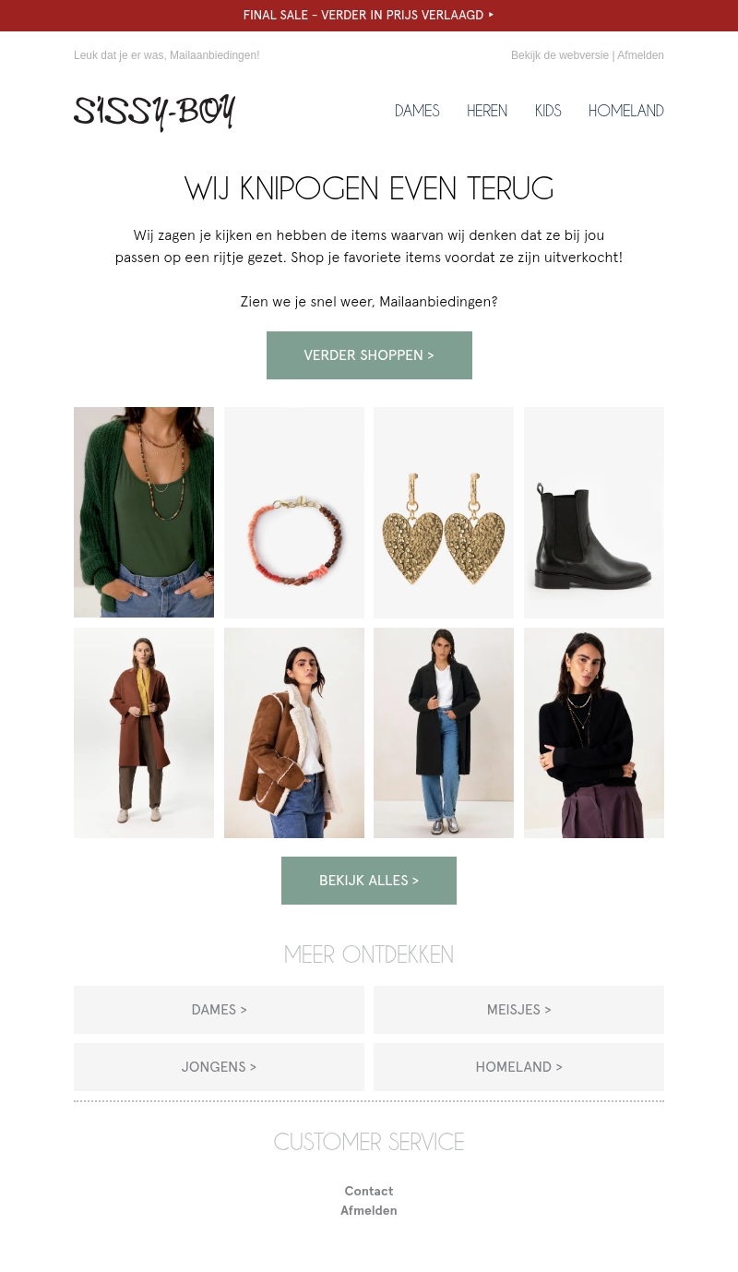The image size is (738, 1272).
Task: Click the BEKIJK ALLES button
Action: (x=369, y=881)
